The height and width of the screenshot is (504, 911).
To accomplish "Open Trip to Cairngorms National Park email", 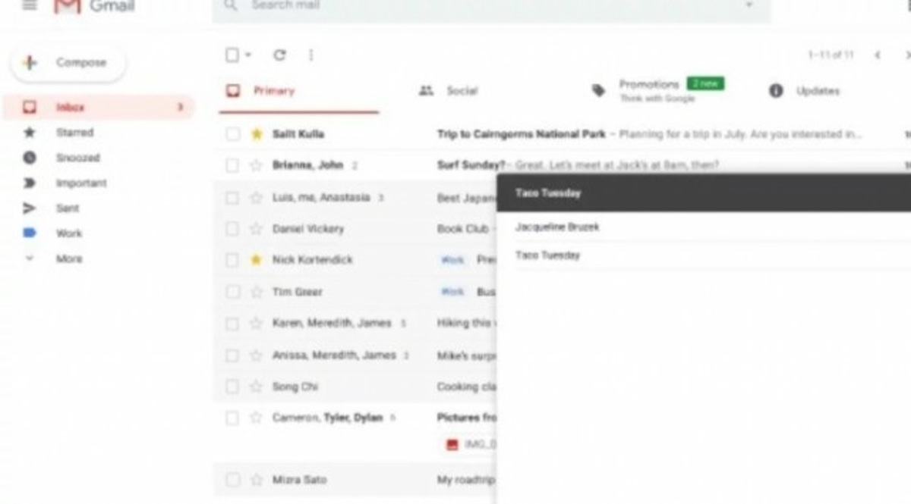I will coord(521,134).
